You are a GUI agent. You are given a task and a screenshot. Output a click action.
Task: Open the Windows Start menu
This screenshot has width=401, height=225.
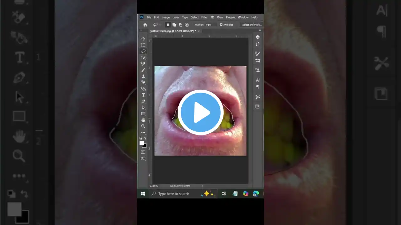(143, 194)
